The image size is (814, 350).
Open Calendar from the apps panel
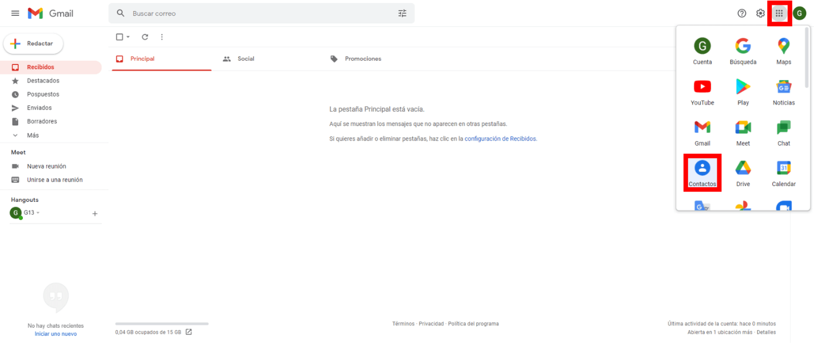coord(784,174)
